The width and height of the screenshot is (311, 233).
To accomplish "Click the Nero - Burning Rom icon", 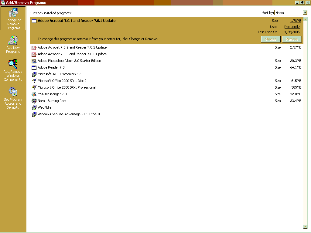I will tap(34, 101).
